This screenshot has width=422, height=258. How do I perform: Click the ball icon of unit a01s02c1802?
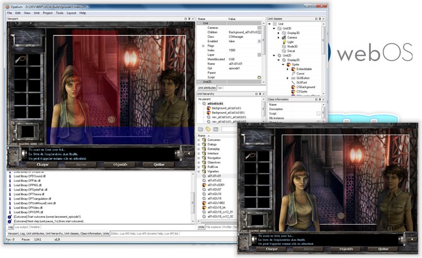pyautogui.click(x=204, y=203)
